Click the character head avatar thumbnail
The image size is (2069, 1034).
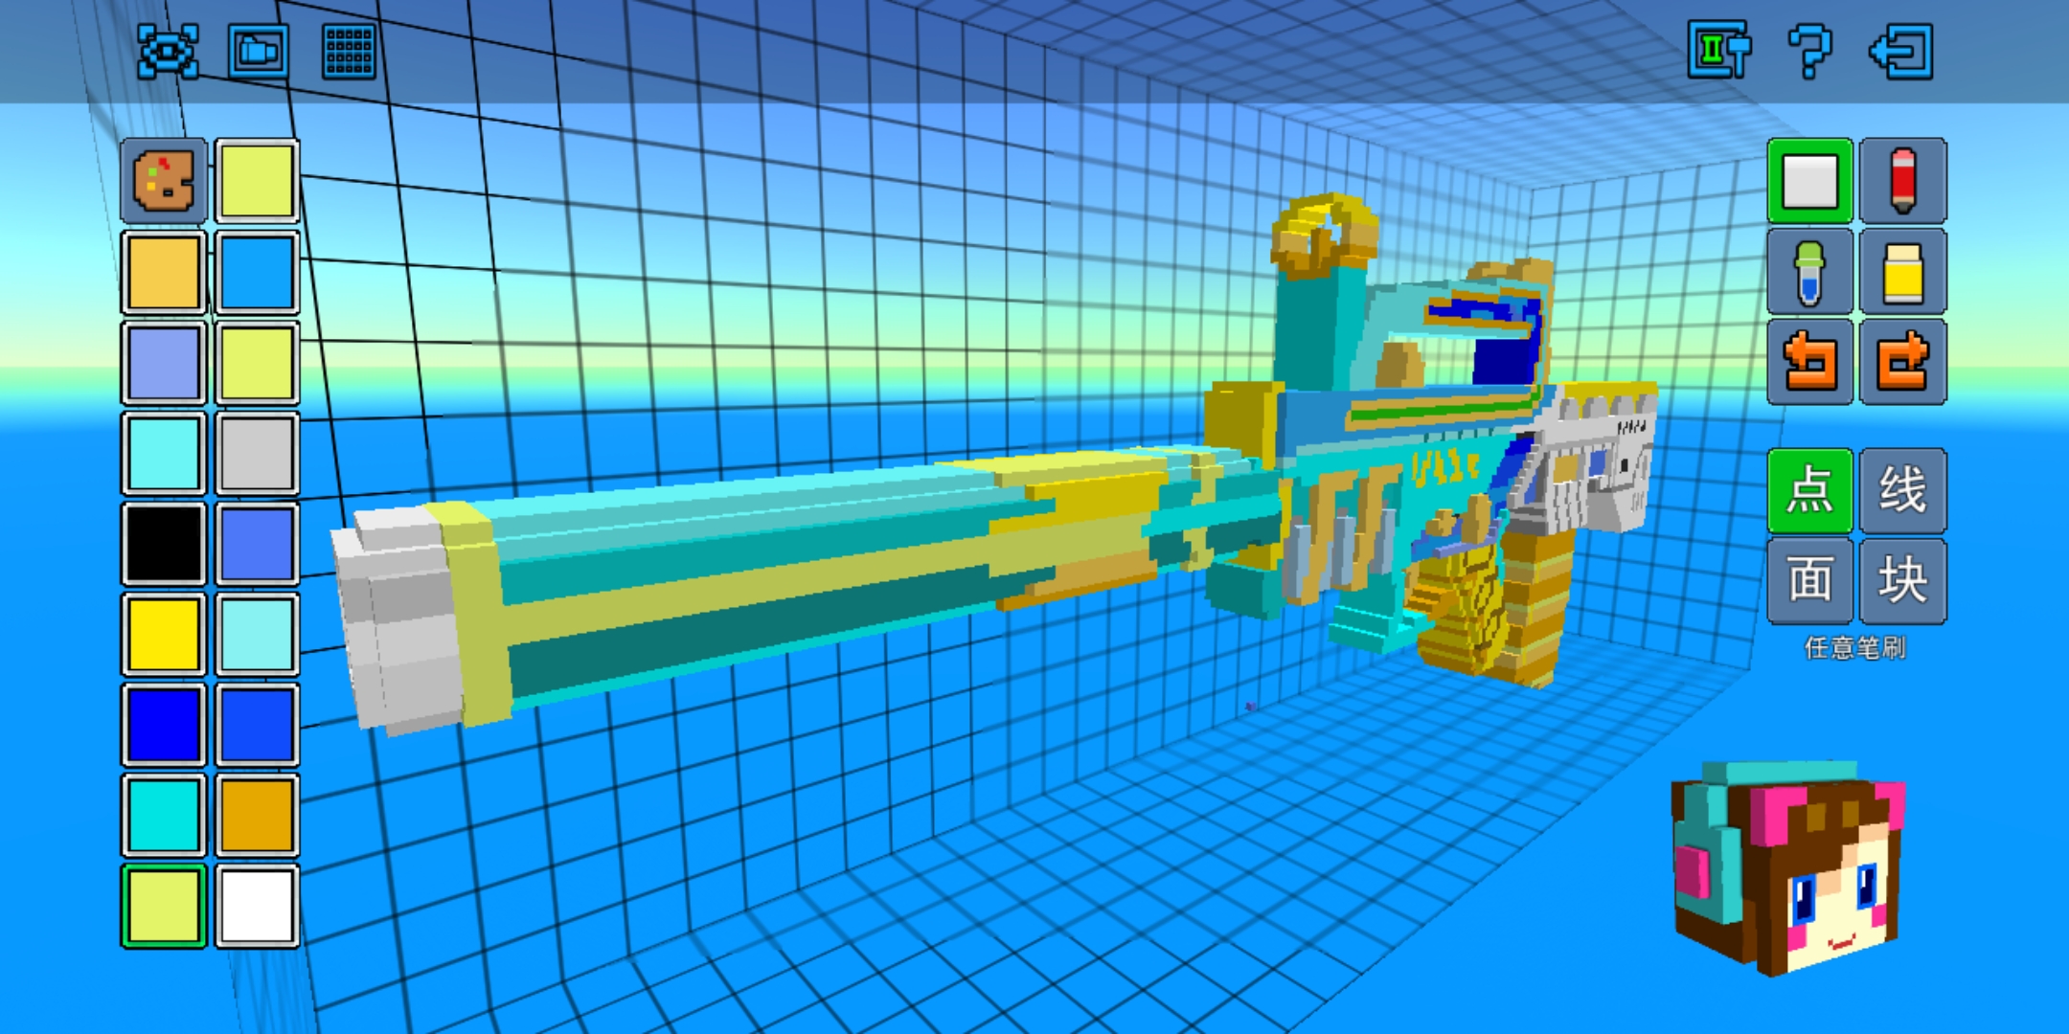click(x=1787, y=867)
